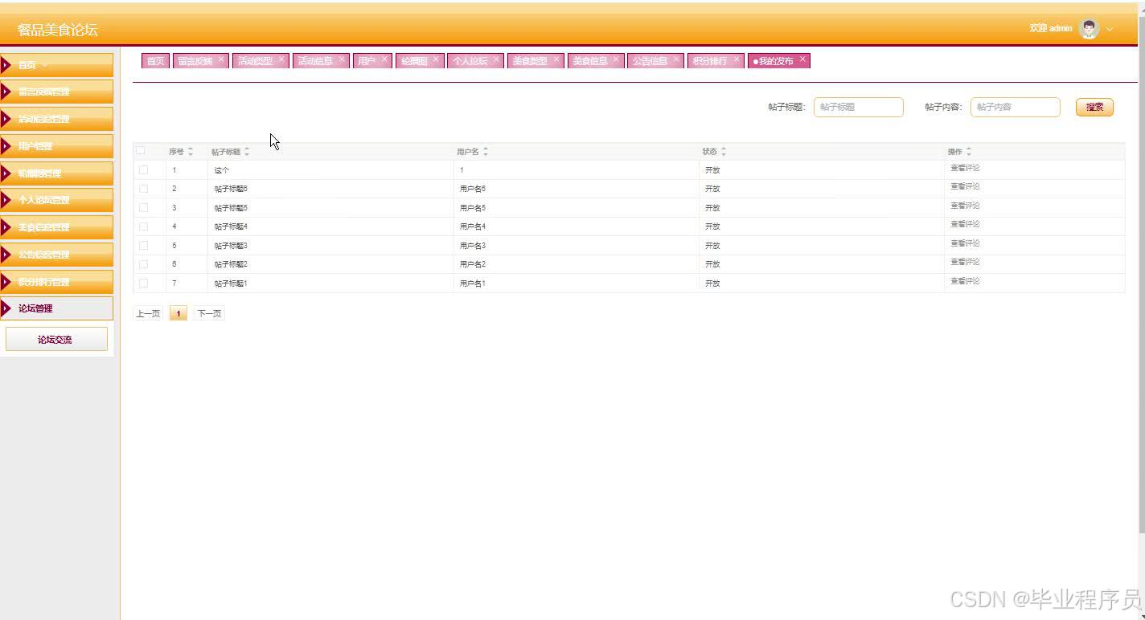Check the box for 帖子标题2 row

pos(144,264)
